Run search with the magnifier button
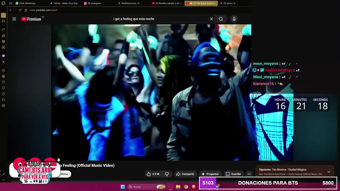 221,19
